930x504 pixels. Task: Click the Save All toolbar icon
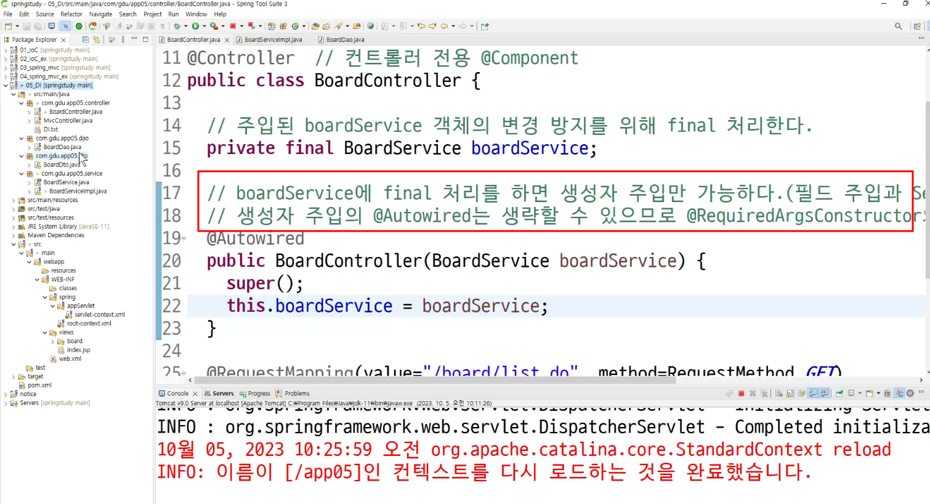pyautogui.click(x=38, y=26)
